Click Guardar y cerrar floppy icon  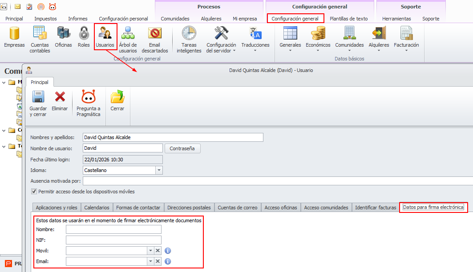tap(38, 97)
